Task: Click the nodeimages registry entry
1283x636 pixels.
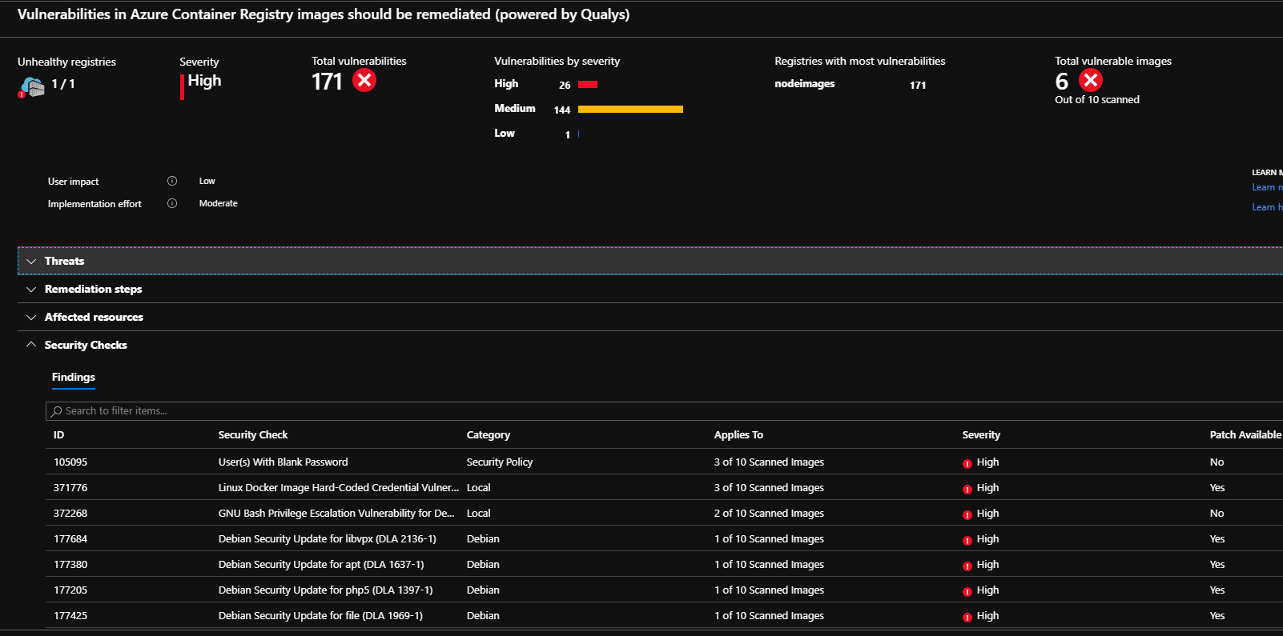Action: 805,84
